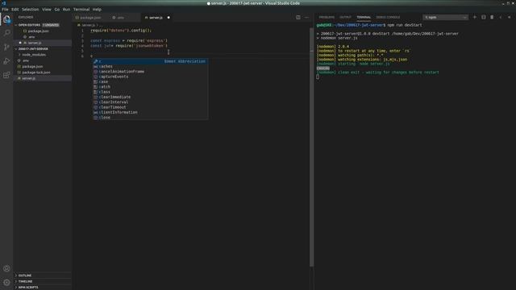
Task: Click the Split Editor icon
Action: (x=298, y=18)
